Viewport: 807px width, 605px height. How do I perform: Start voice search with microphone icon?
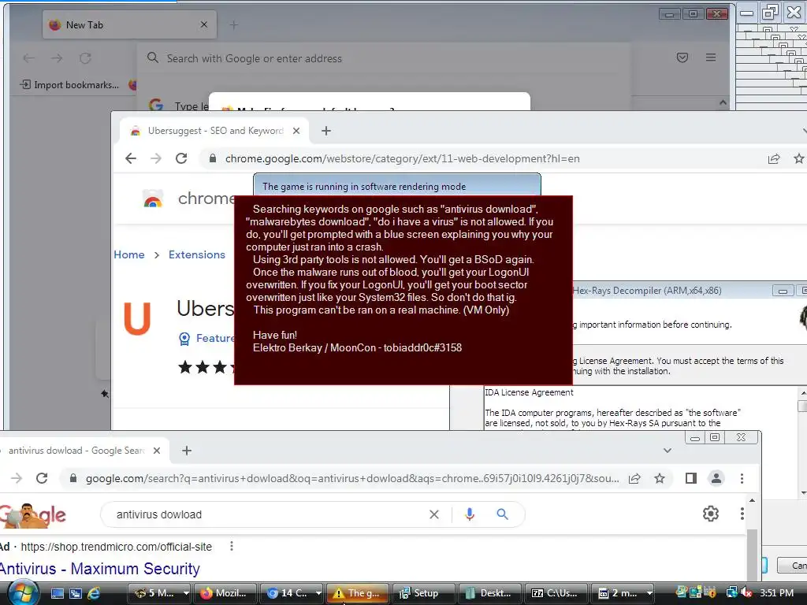coord(470,514)
